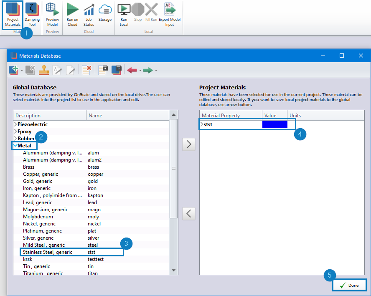Screen dimensions: 371x296
Task: Open Job Status
Action: [x=89, y=15]
